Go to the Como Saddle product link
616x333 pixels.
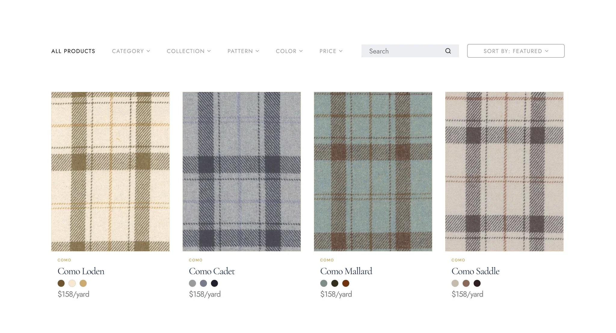point(475,271)
